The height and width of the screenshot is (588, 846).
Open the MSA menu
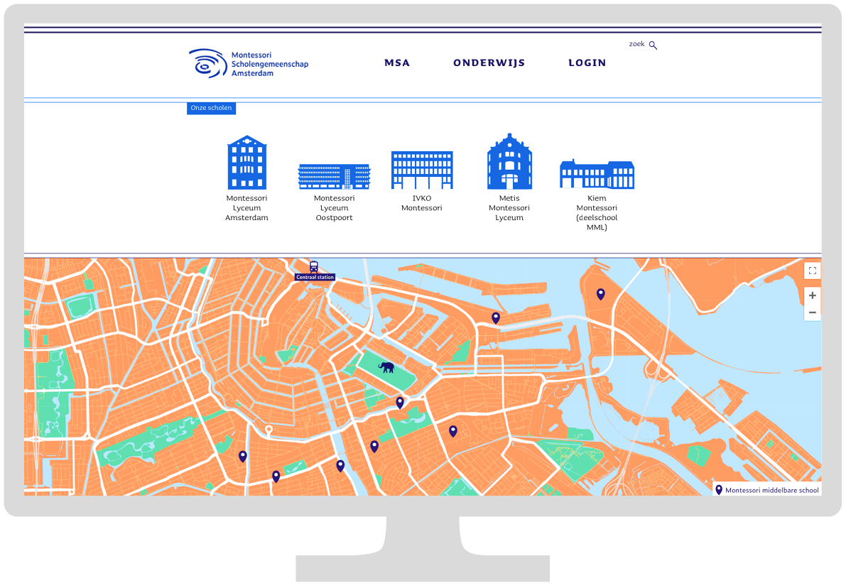point(397,63)
